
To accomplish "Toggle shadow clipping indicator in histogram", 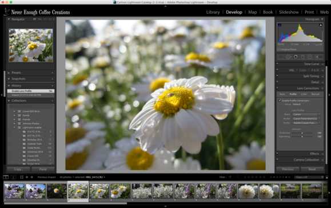I will (280, 25).
